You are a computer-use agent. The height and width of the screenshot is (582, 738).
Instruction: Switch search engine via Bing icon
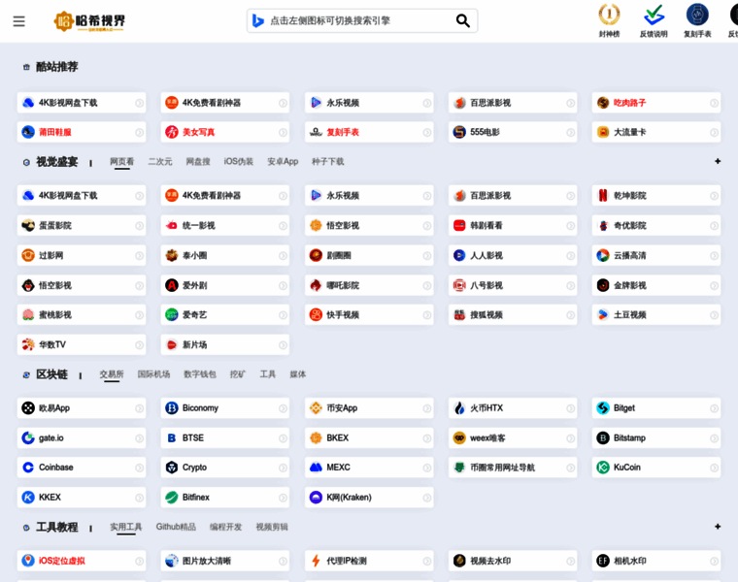coord(257,20)
